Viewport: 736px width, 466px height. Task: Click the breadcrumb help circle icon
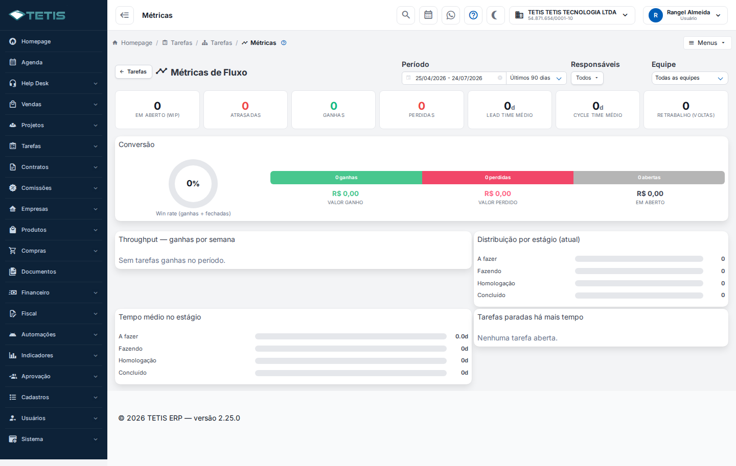tap(284, 43)
